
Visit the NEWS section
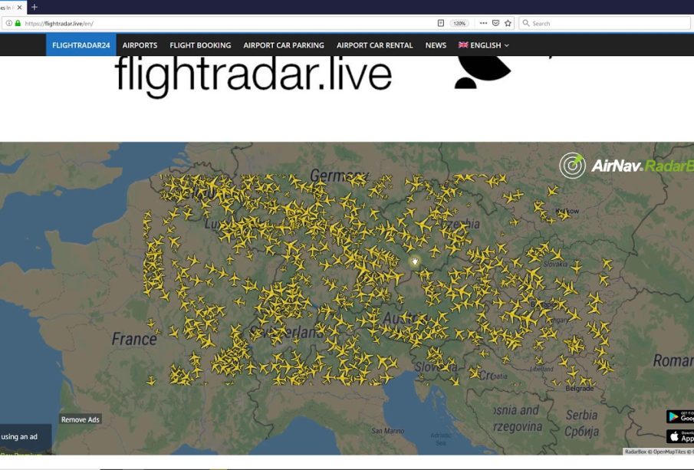pyautogui.click(x=436, y=45)
